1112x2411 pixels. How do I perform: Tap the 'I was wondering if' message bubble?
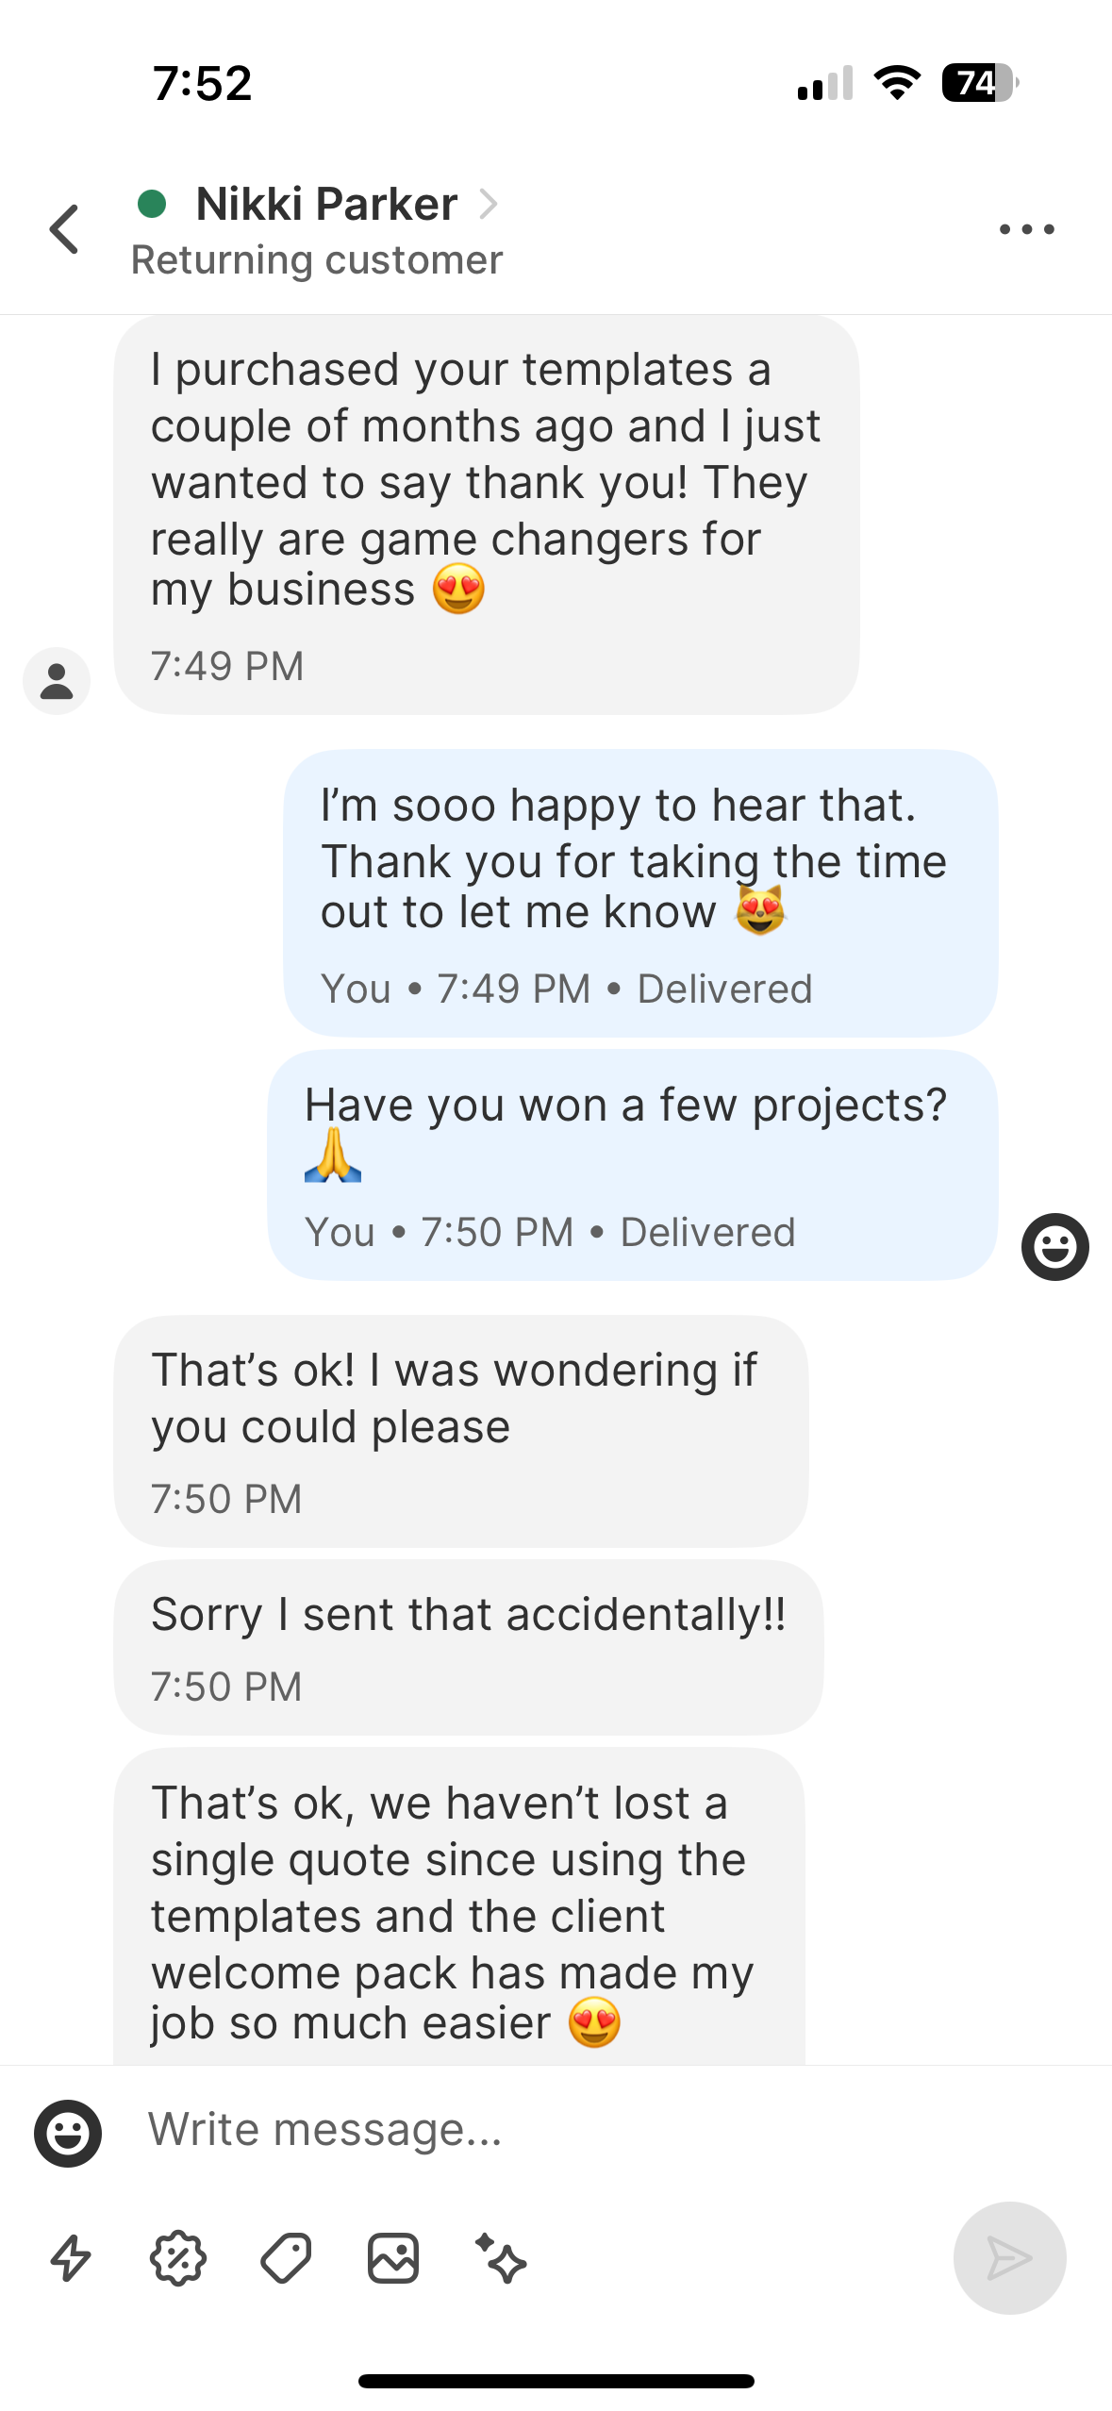(460, 1429)
